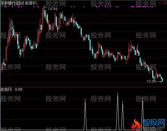Image resolution: width=167 pixels, height=131 pixels.
Task: Click the 平安银行(日线.前复权) chart title
Action: 19,3
